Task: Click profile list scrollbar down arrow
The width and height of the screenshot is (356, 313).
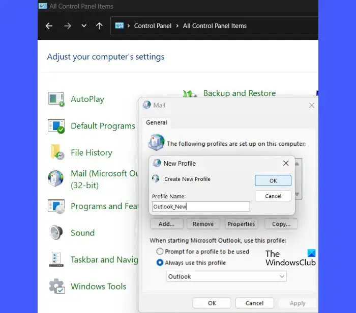Action: point(297,194)
